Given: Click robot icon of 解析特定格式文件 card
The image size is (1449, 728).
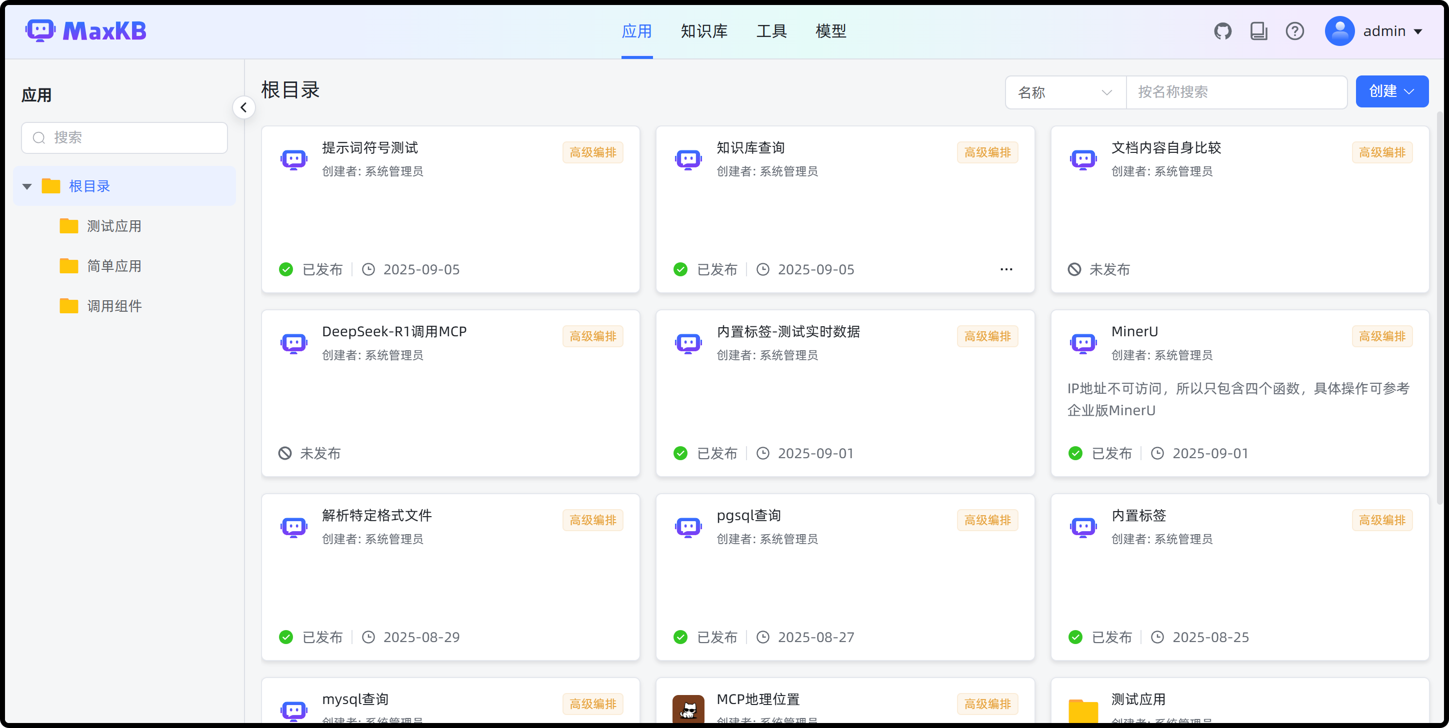Looking at the screenshot, I should 293,527.
